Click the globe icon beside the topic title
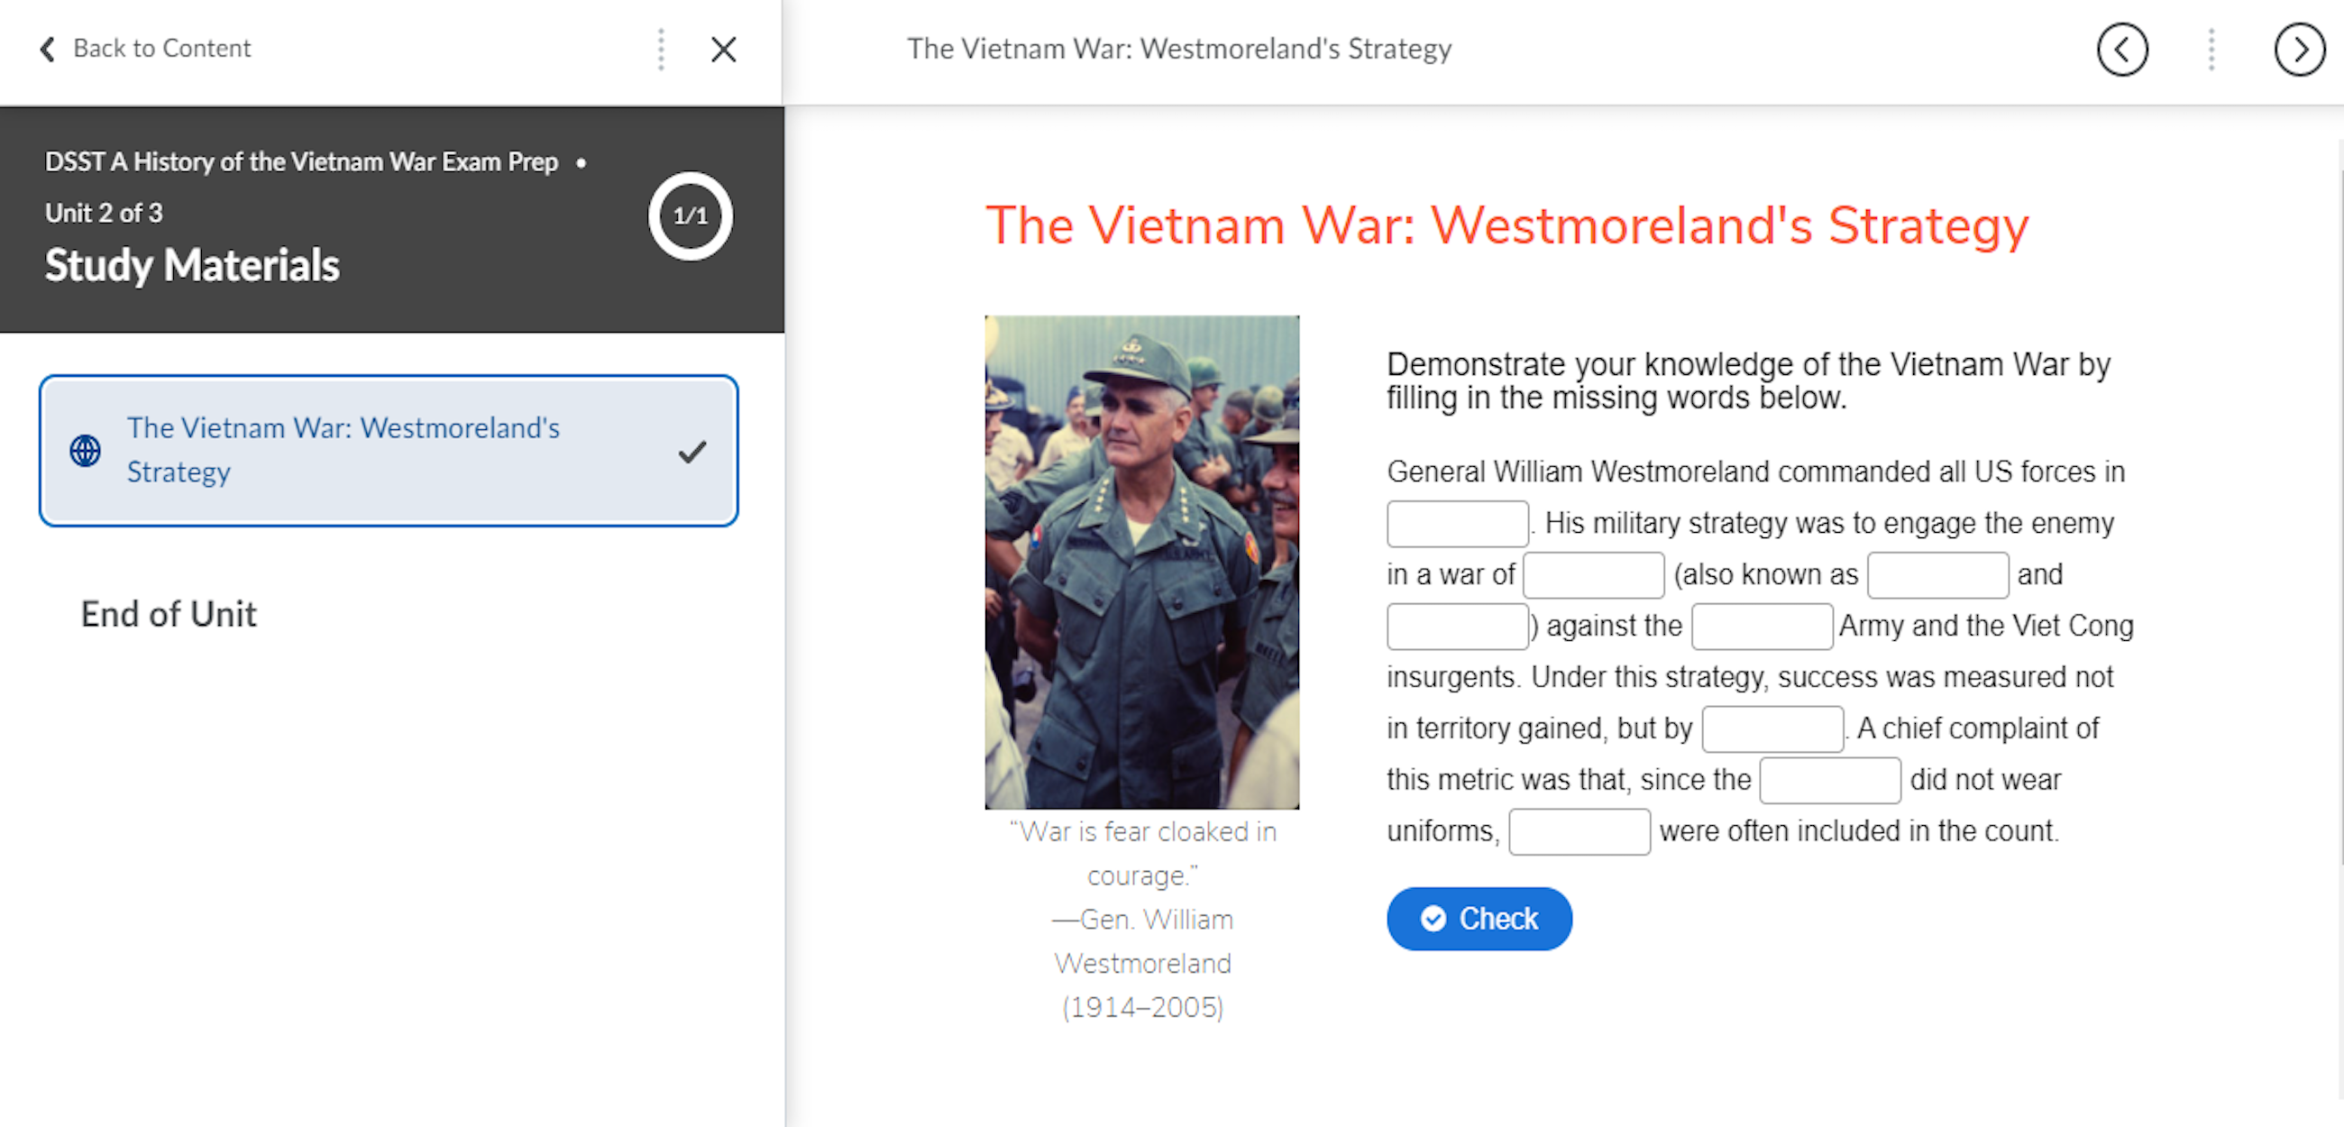 (86, 451)
